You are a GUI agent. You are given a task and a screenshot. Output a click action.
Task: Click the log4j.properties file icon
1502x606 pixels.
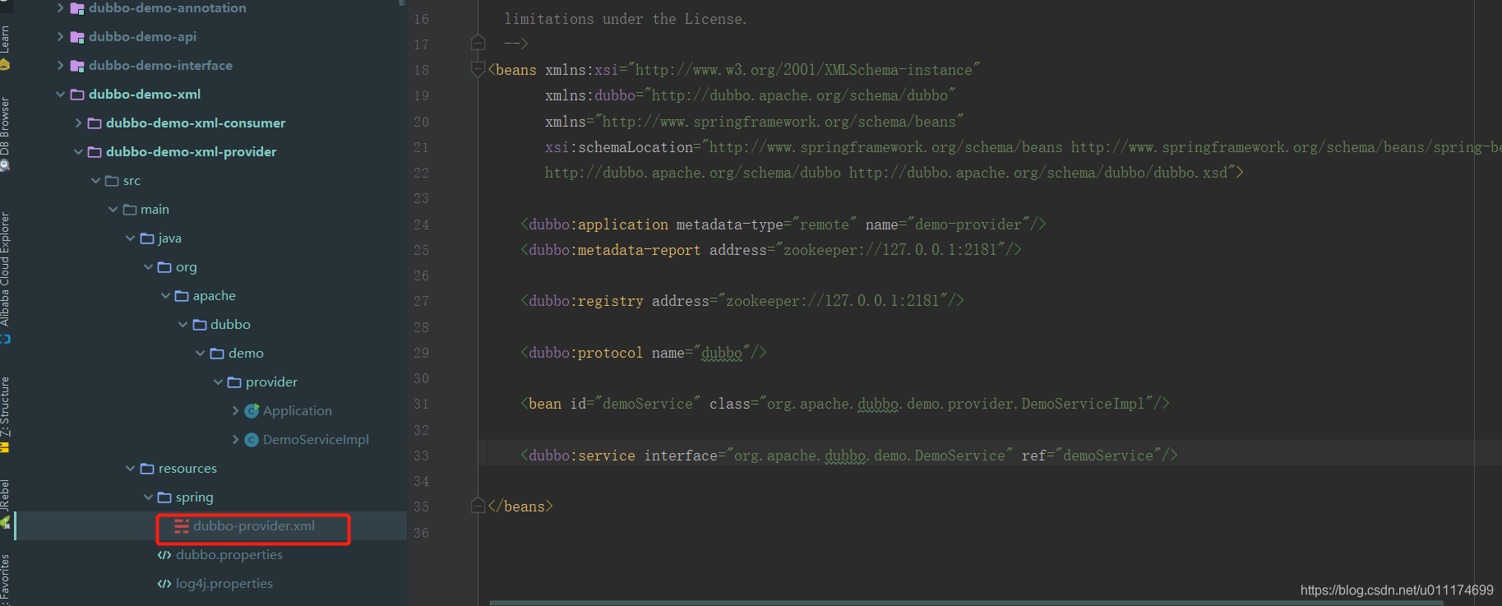tap(164, 584)
